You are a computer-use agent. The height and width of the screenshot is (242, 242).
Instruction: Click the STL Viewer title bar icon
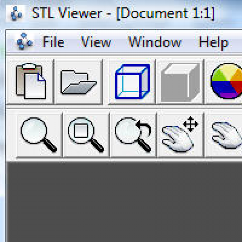click(x=16, y=13)
